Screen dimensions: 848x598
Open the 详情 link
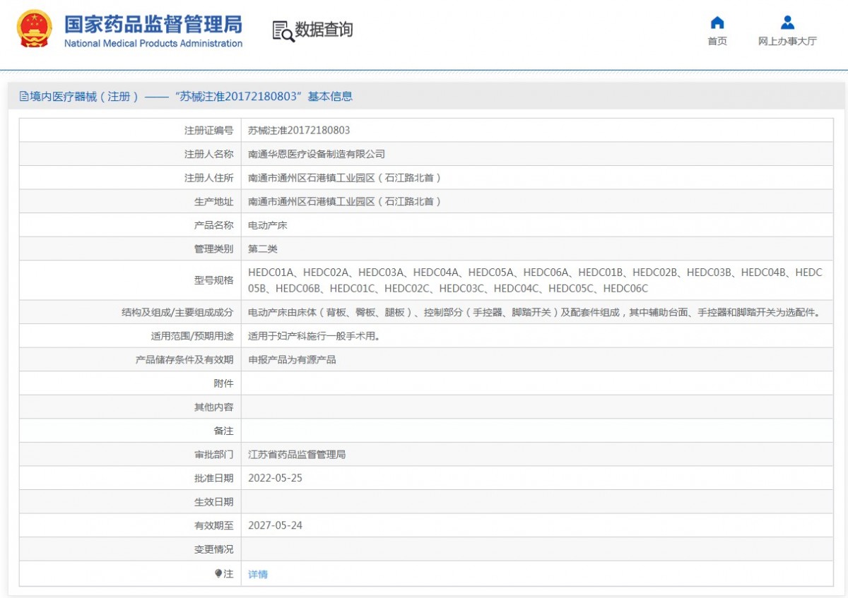click(258, 575)
